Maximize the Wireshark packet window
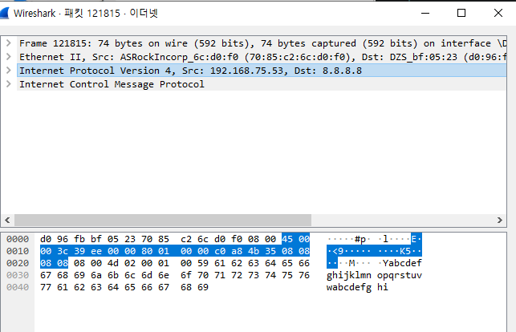The image size is (516, 332). coord(461,13)
